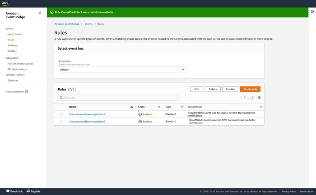Click the success checkmark icon in green banner
This screenshot has width=316, height=195.
pyautogui.click(x=52, y=12)
